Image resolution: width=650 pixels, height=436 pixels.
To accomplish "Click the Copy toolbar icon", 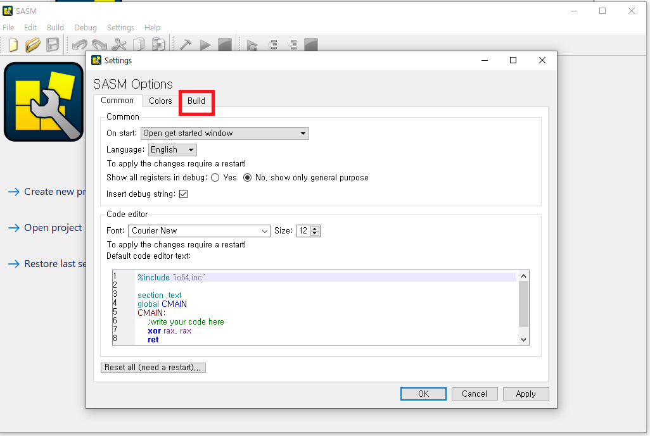I will (x=139, y=45).
